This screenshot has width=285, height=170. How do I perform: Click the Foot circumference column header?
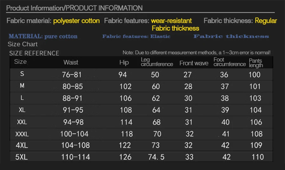point(230,62)
